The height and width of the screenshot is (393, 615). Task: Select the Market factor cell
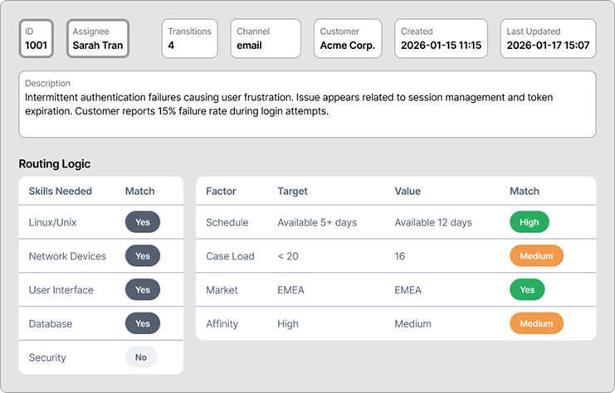222,290
